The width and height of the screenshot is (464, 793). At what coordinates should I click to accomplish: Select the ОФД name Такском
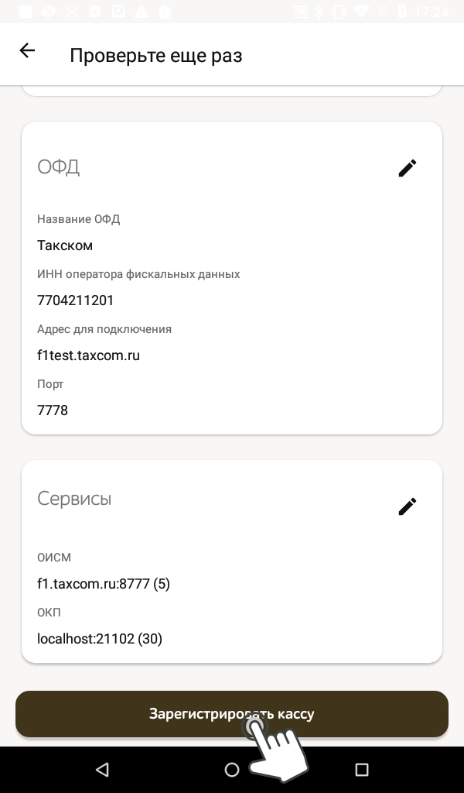65,245
